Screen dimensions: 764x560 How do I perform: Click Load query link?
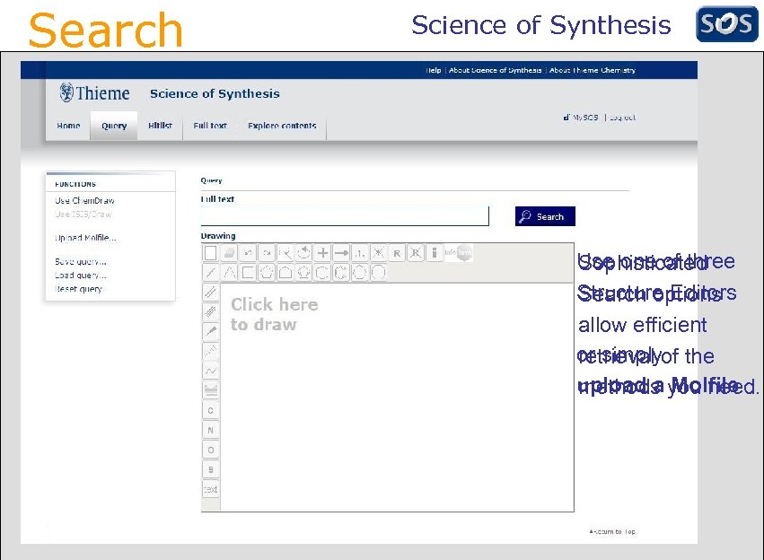[x=81, y=276]
